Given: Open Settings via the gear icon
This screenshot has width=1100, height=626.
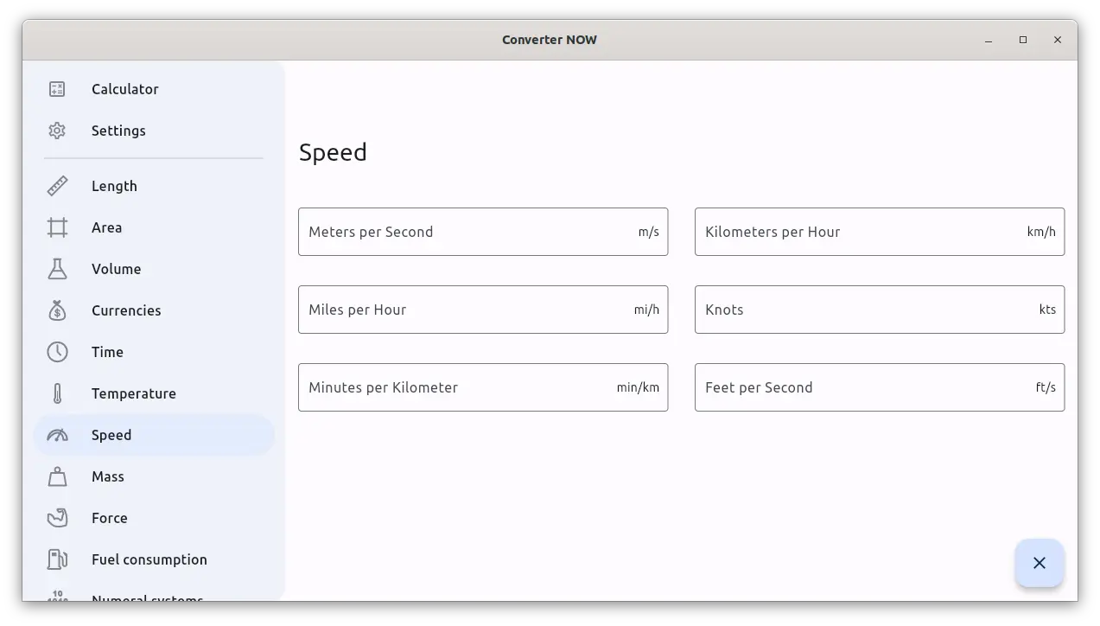Looking at the screenshot, I should 57,131.
